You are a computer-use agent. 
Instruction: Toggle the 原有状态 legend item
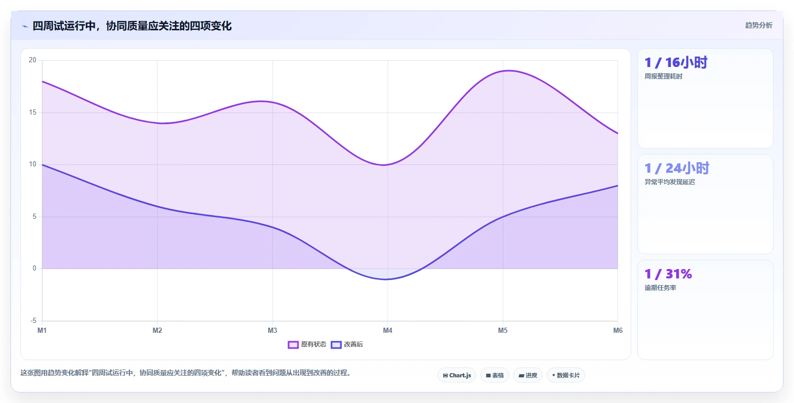[307, 344]
